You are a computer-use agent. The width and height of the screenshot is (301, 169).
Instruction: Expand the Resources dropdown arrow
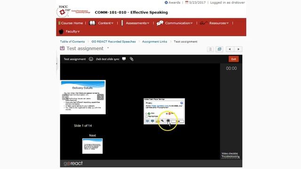point(228,23)
